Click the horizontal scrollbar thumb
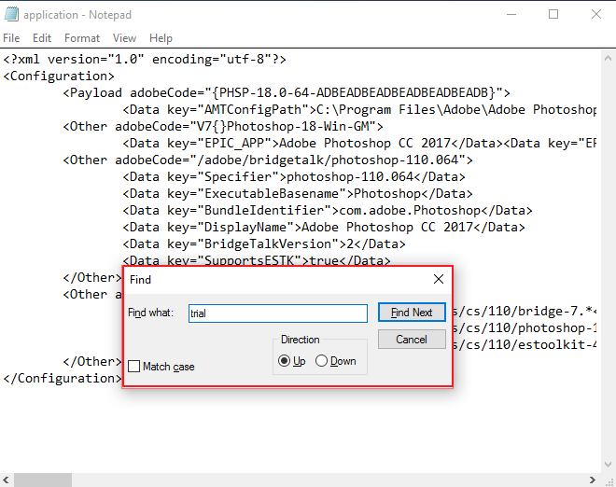This screenshot has height=487, width=616. pos(43,480)
